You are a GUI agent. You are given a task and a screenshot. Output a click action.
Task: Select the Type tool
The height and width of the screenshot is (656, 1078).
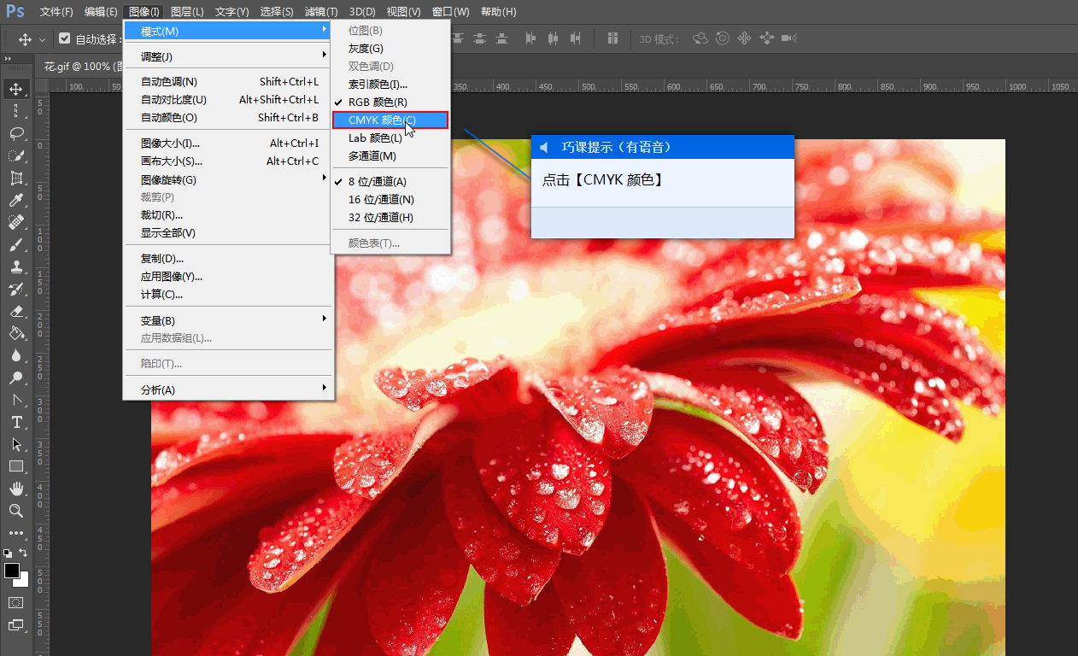[16, 422]
